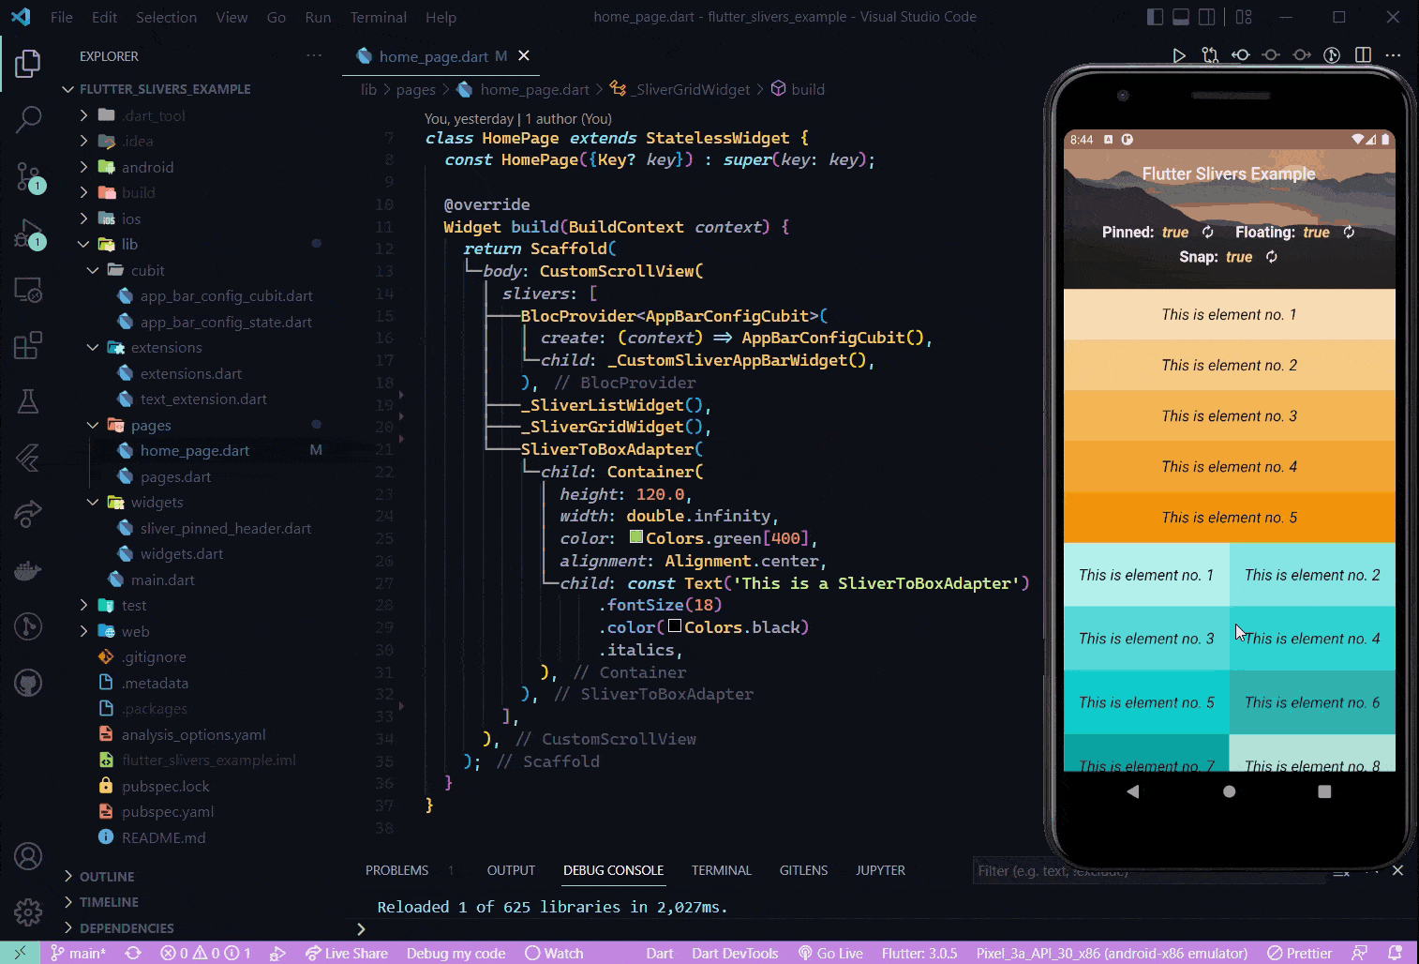
Task: Open the Source Control view with pending change
Action: click(x=28, y=178)
